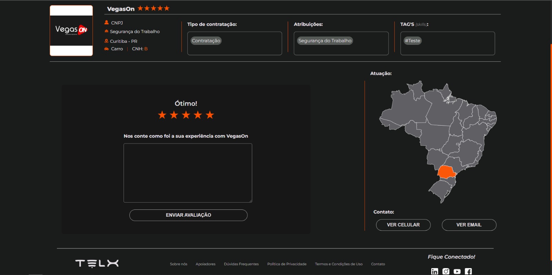Viewport: 552px width, 275px height.
Task: Set rating to five stars under Ótimo!
Action: [x=210, y=115]
